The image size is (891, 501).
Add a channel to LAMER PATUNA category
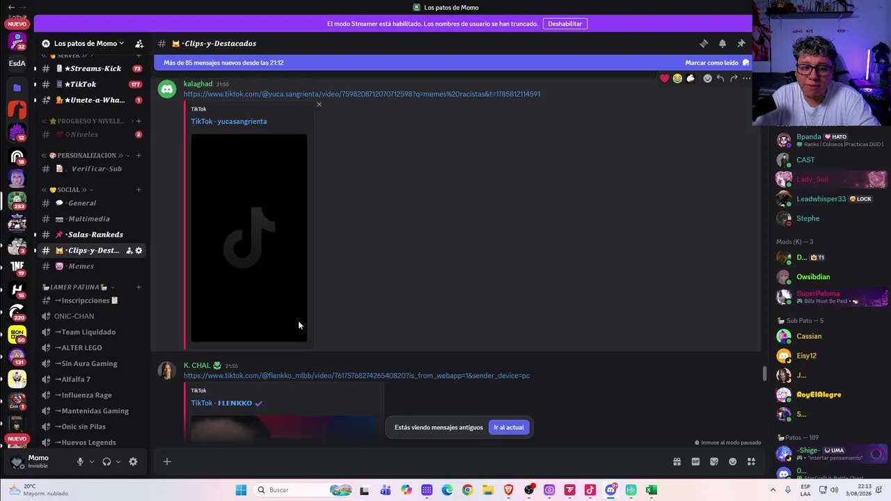[x=139, y=287]
